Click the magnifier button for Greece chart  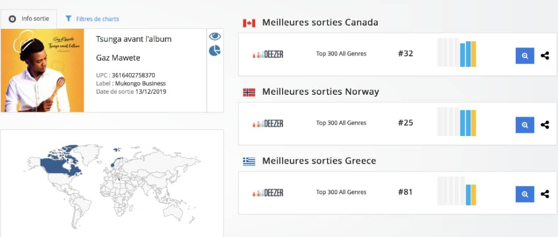[524, 194]
